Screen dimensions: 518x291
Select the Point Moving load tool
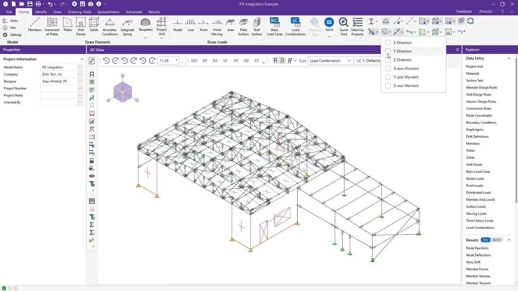coord(217,27)
